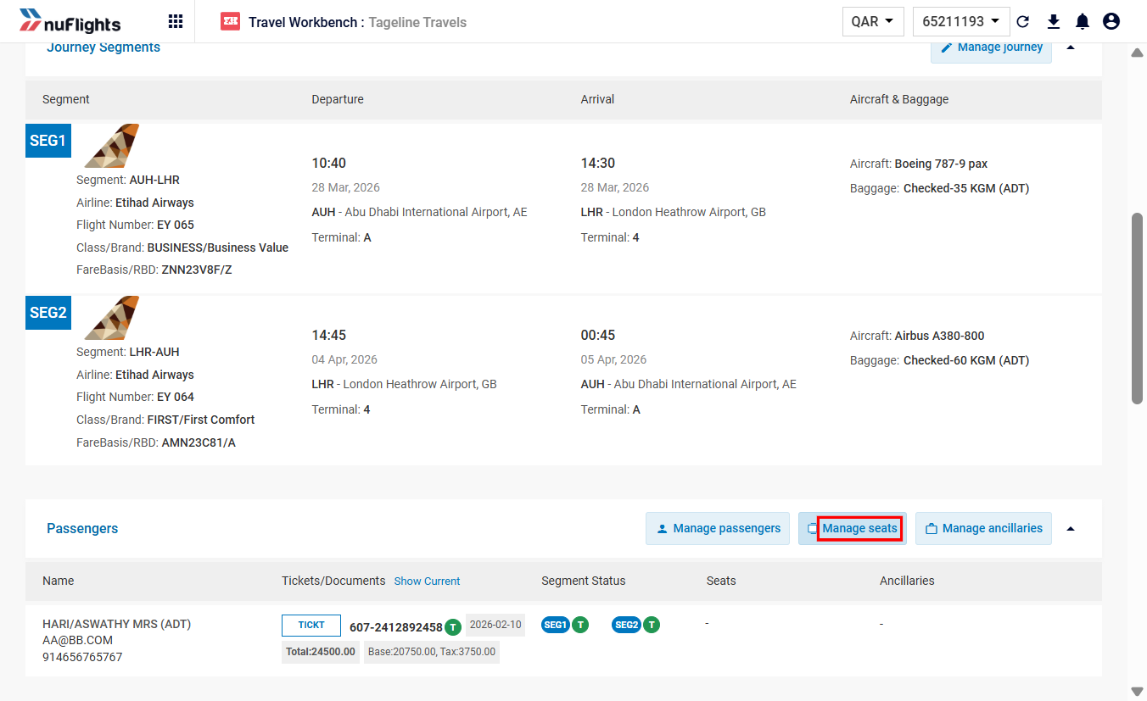Click the Etihad logo on SEG2
The width and height of the screenshot is (1147, 701).
111,318
